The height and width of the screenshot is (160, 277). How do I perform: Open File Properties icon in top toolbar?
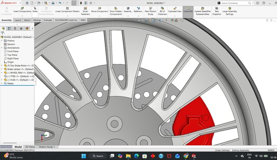point(86,3)
